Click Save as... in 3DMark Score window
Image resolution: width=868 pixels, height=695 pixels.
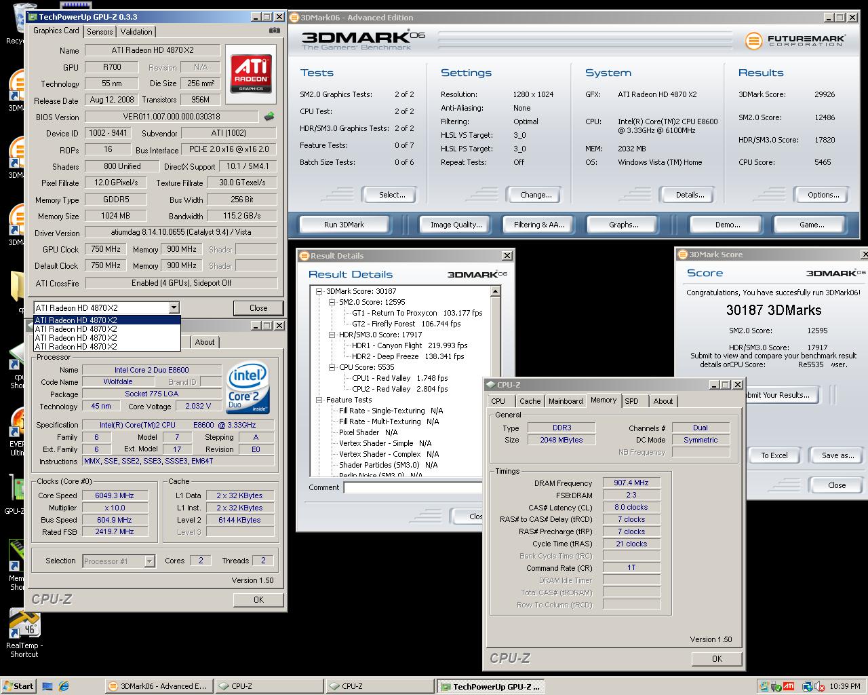click(x=838, y=455)
